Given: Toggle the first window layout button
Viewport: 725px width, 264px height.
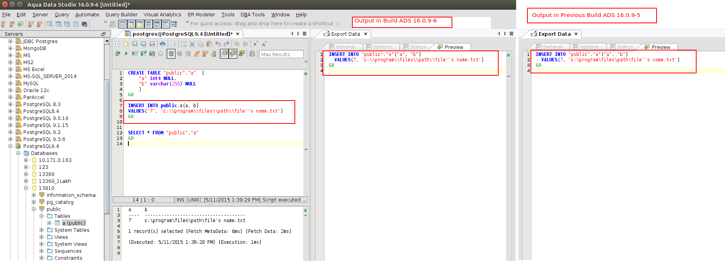Looking at the screenshot, I should [x=123, y=24].
